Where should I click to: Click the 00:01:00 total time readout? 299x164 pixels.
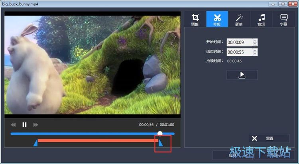[167, 125]
